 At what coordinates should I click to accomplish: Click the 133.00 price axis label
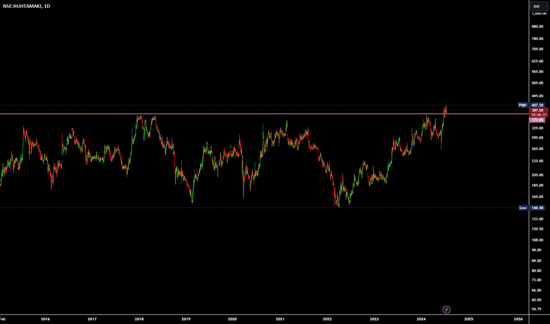538,219
